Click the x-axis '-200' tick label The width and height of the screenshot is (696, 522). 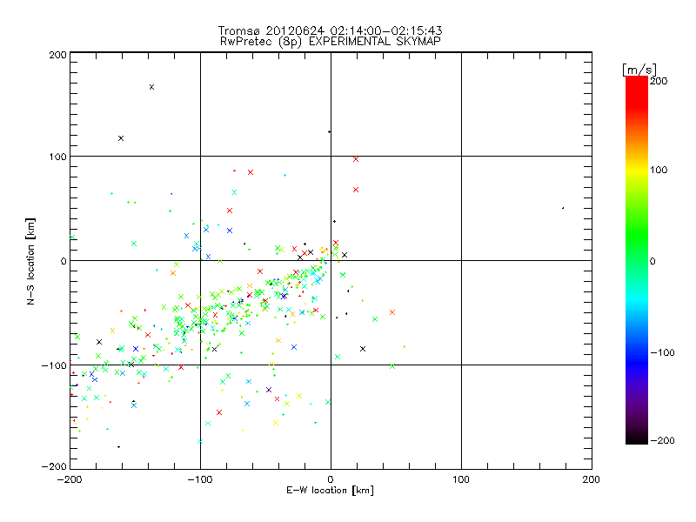[70, 479]
